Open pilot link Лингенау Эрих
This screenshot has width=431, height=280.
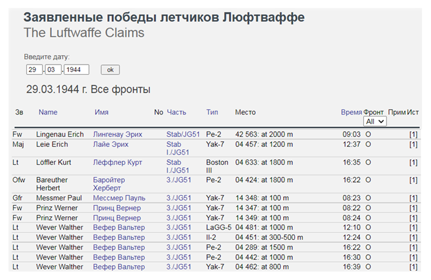pyautogui.click(x=118, y=135)
